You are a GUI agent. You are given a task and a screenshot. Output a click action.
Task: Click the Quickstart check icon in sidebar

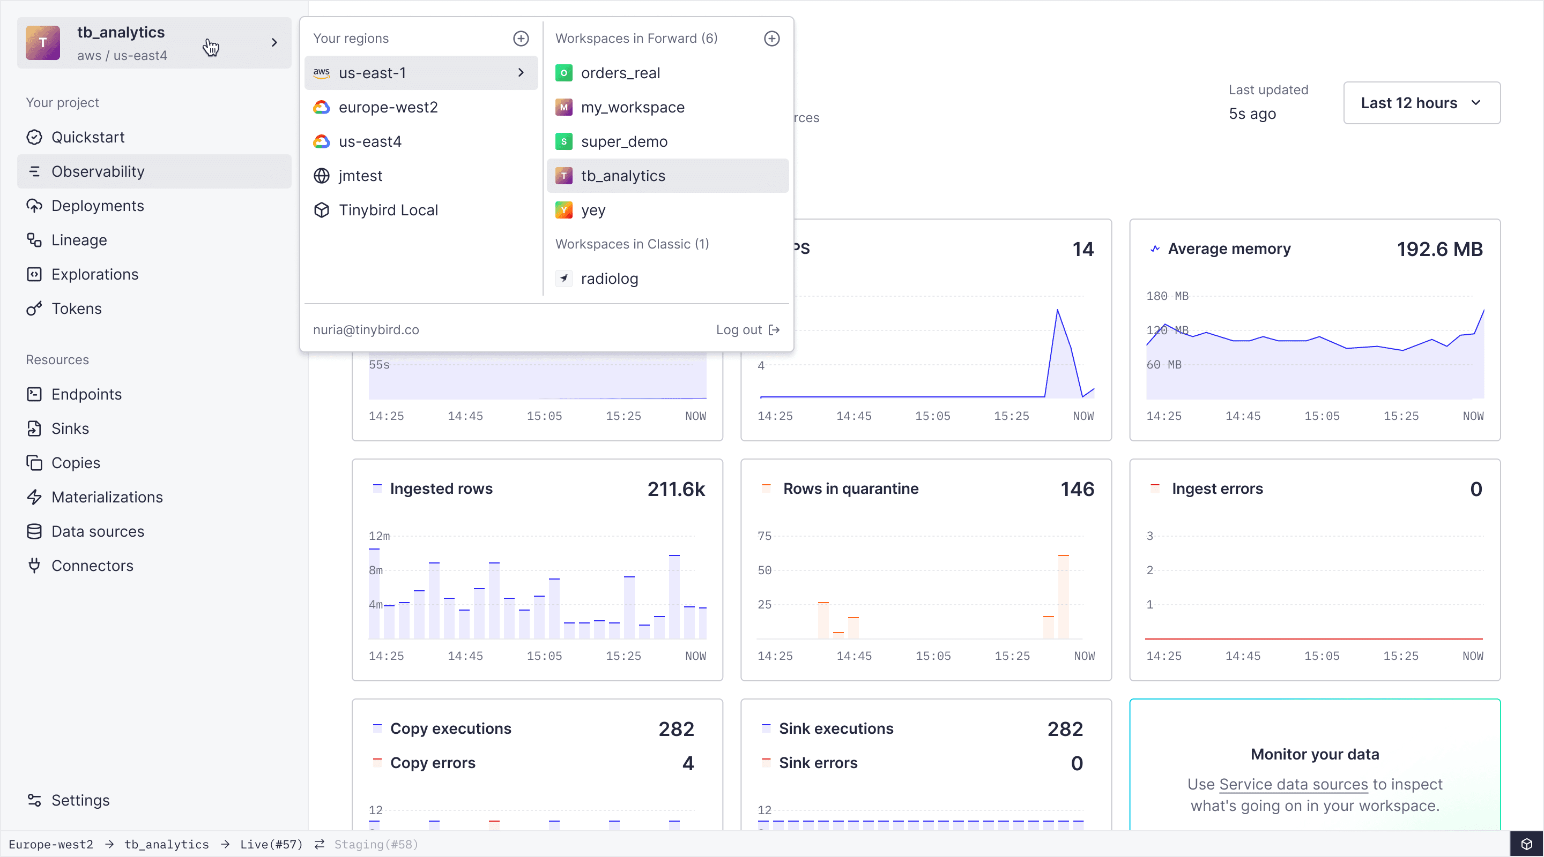[x=34, y=137]
